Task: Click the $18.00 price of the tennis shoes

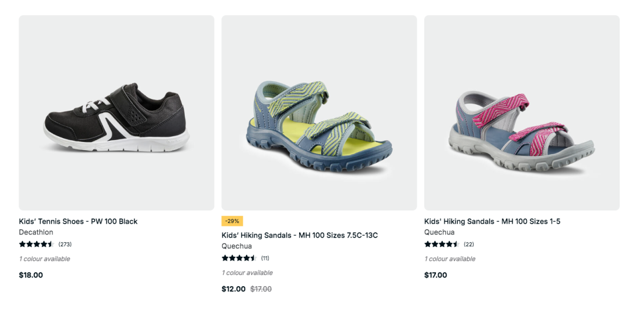Action: pos(31,275)
